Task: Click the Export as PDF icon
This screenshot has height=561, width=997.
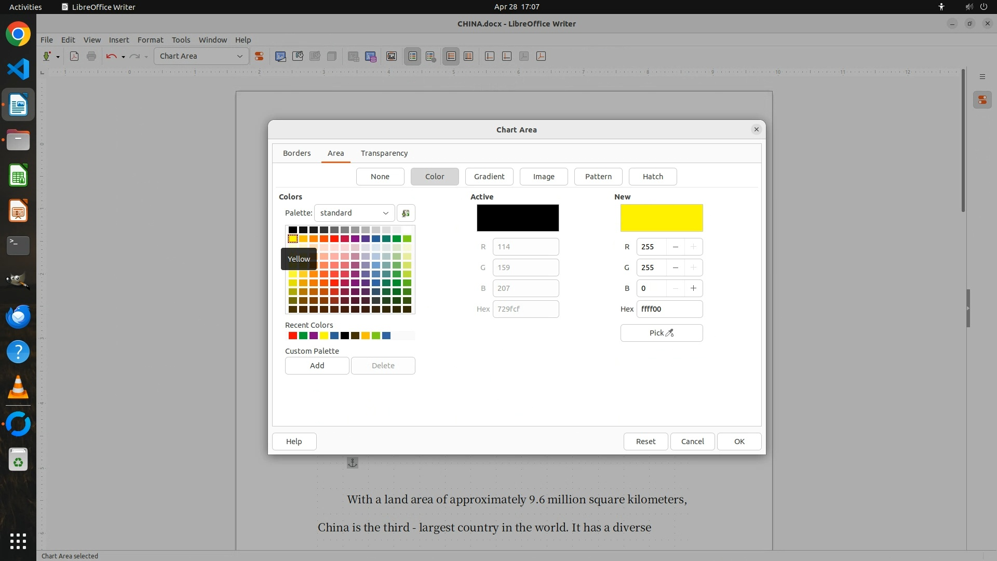Action: click(74, 56)
